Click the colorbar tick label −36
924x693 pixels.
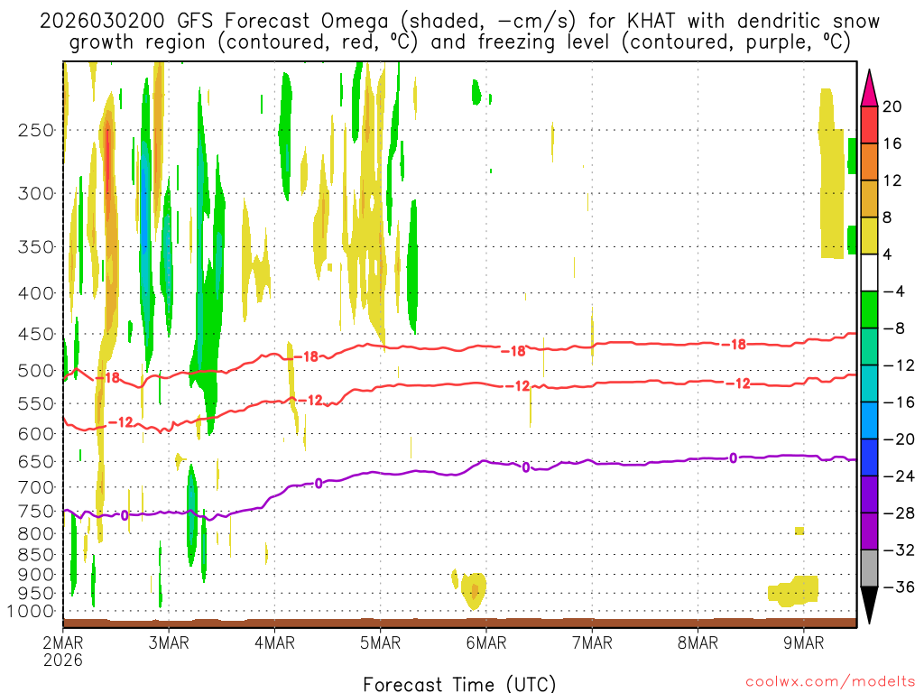coord(899,587)
